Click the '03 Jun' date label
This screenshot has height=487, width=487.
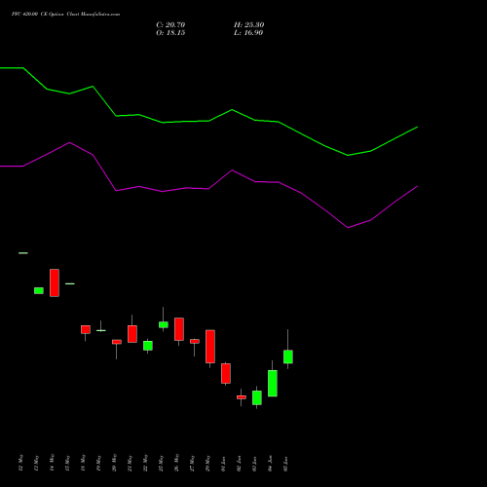255,464
